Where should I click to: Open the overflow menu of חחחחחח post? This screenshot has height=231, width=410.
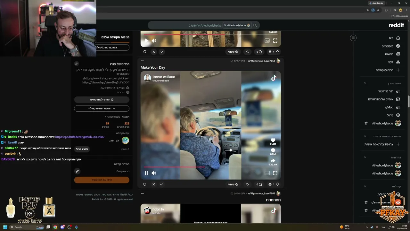(x=142, y=193)
